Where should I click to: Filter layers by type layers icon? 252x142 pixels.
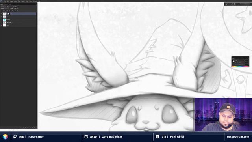pyautogui.click(x=12, y=6)
